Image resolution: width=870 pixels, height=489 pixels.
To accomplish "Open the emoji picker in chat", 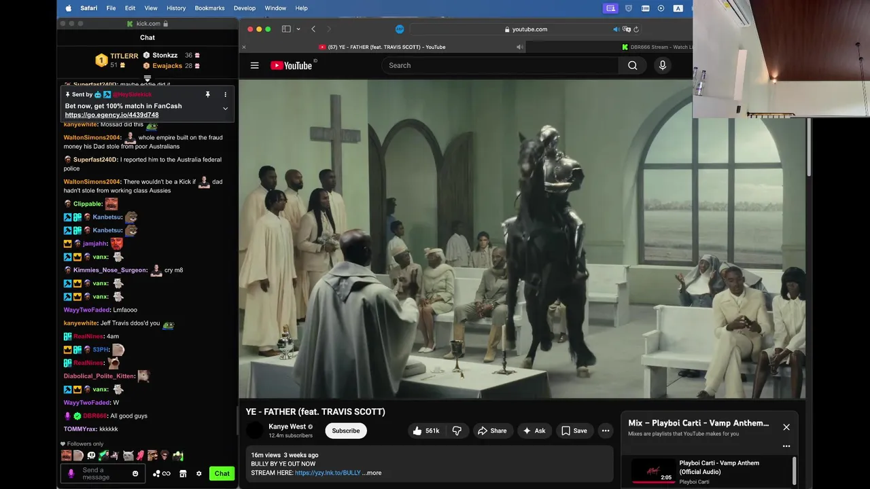I will 135,473.
